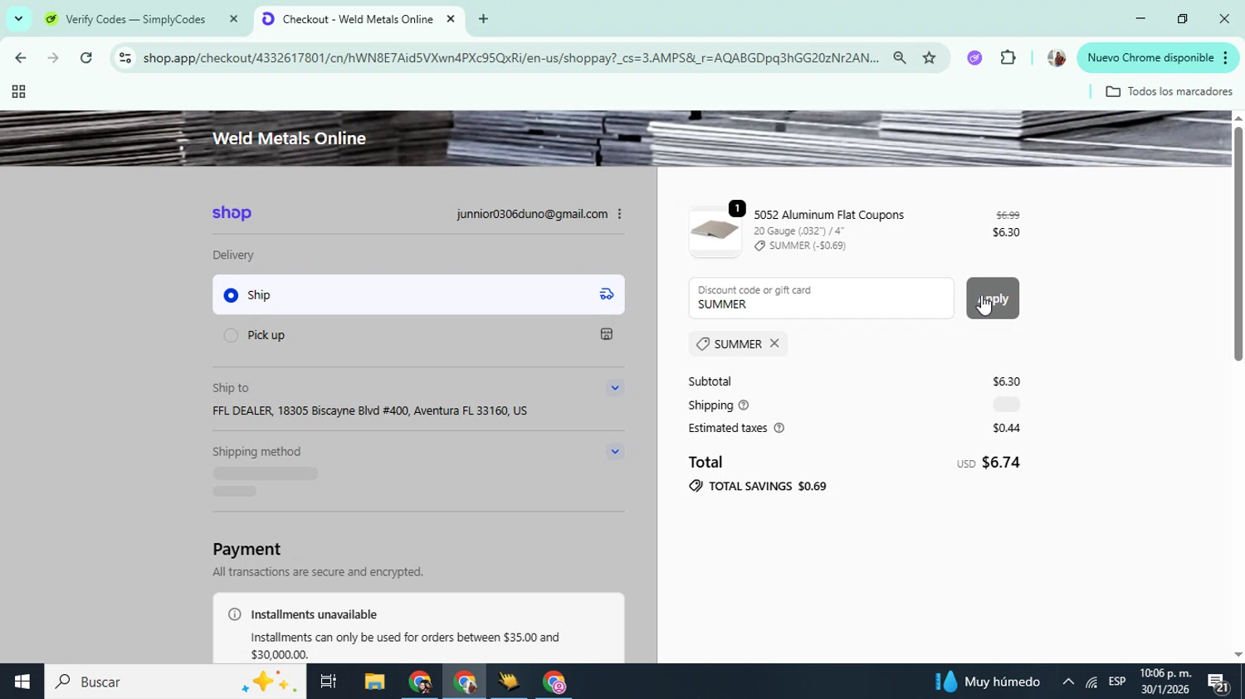Click the page vertical scrollbar thumb

(x=1238, y=242)
